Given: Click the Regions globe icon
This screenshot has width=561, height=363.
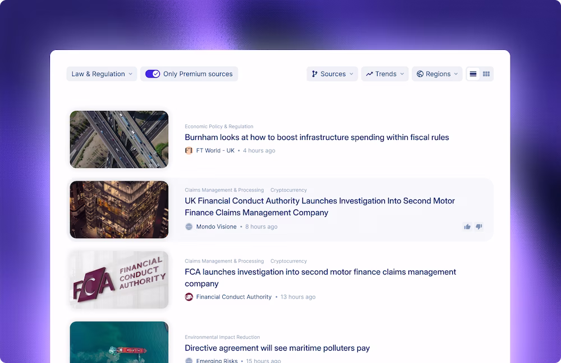Looking at the screenshot, I should pos(420,74).
